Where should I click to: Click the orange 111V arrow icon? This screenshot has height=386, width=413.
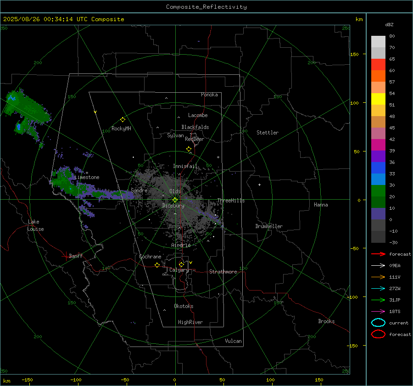click(378, 277)
